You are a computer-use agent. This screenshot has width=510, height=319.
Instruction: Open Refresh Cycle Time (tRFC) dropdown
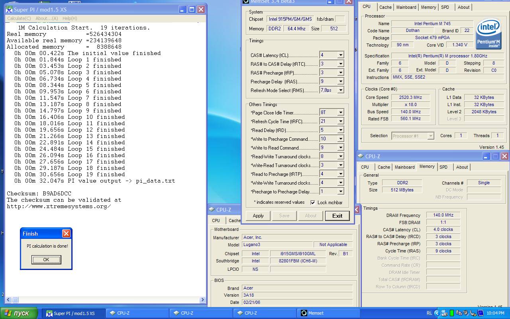click(x=341, y=121)
